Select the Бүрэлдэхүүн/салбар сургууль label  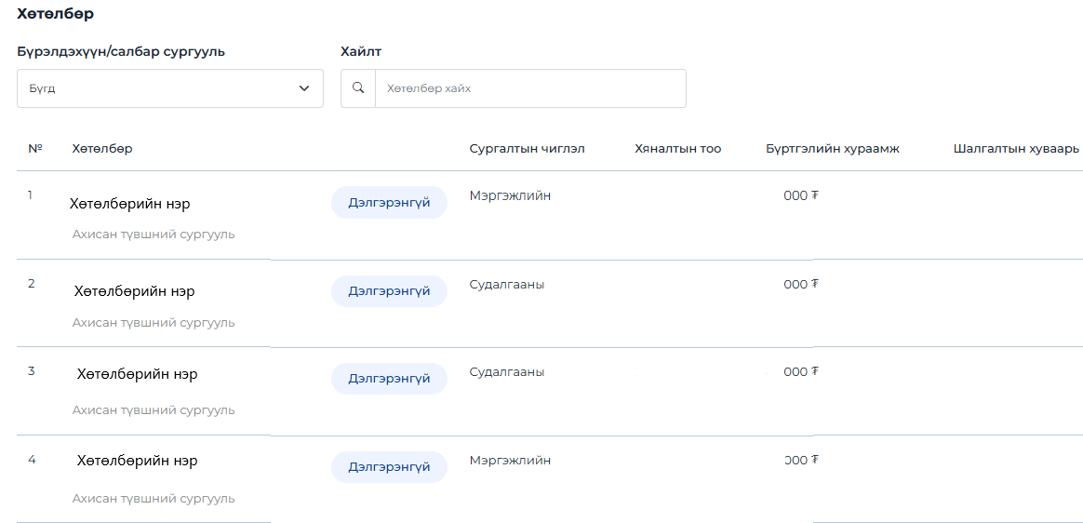point(121,52)
